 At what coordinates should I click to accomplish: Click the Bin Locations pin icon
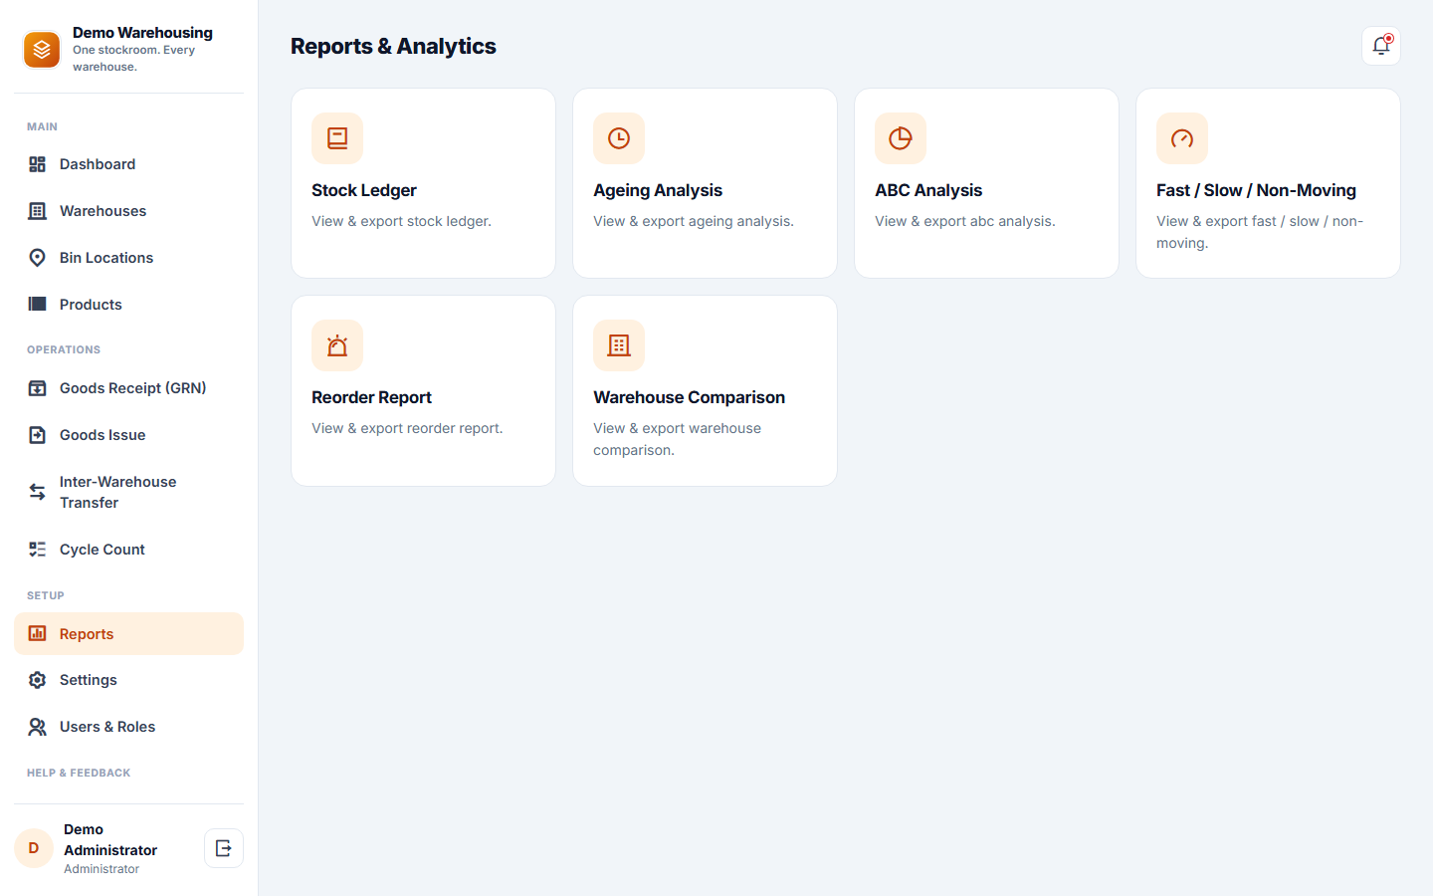(37, 258)
